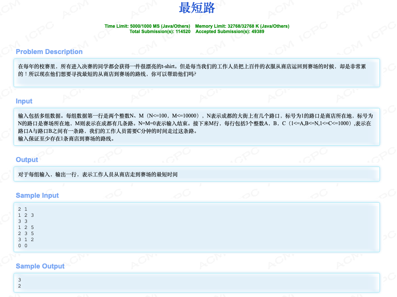Click the Sample Input heading

click(37, 195)
